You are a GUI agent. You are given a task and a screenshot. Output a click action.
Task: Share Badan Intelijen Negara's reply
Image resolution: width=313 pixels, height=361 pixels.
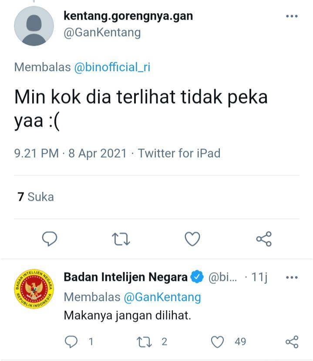click(x=292, y=342)
